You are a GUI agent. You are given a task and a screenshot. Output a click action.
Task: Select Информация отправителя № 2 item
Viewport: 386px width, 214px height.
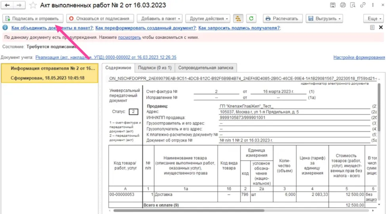coord(50,73)
